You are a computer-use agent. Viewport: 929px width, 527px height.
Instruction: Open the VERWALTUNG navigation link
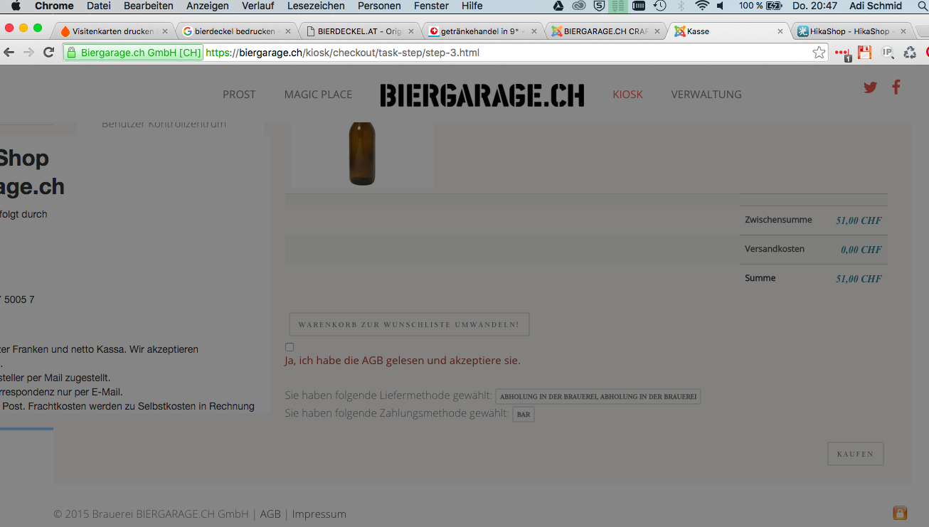706,95
